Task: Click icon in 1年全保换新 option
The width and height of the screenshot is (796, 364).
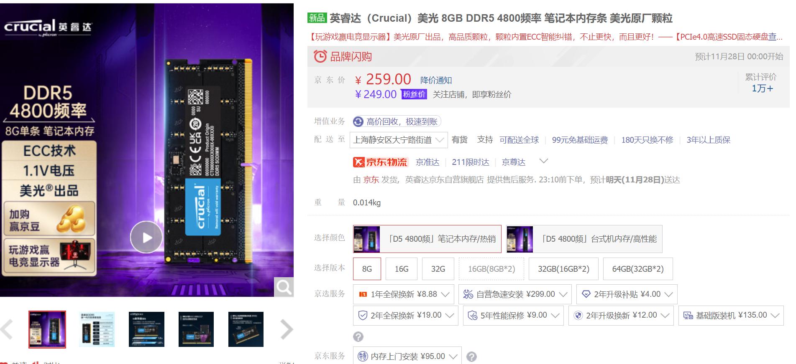Action: tap(363, 294)
